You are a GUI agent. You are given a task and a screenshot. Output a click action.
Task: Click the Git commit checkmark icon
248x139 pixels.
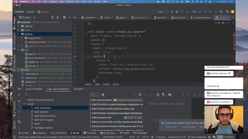click(205, 12)
